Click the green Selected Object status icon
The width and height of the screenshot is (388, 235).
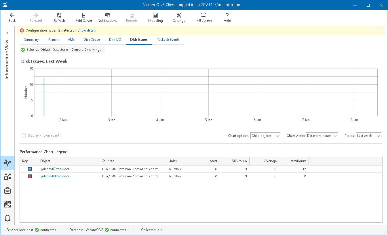point(23,50)
